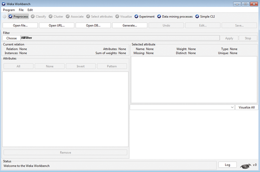
Task: Close the Weka Workbench window
Action: (254, 4)
